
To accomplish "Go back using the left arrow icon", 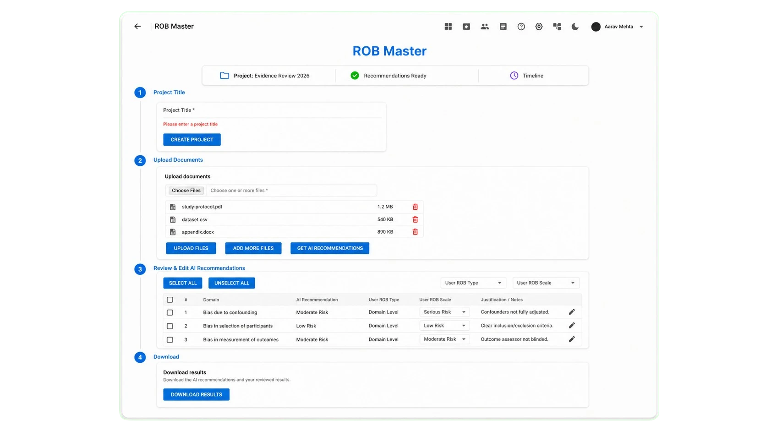I will pos(137,27).
